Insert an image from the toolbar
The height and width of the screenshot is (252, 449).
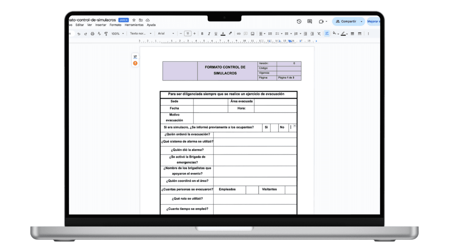pyautogui.click(x=253, y=33)
